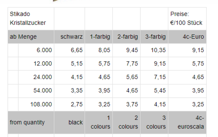
Task: Click the 6.000 quantity cell
Action: (36, 50)
